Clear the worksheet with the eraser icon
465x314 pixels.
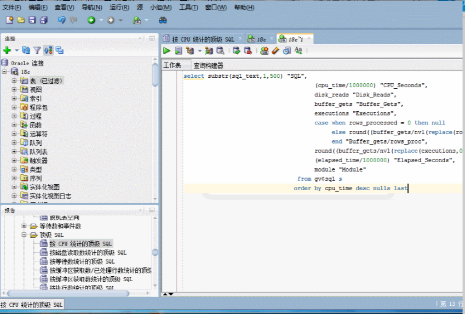pos(275,51)
